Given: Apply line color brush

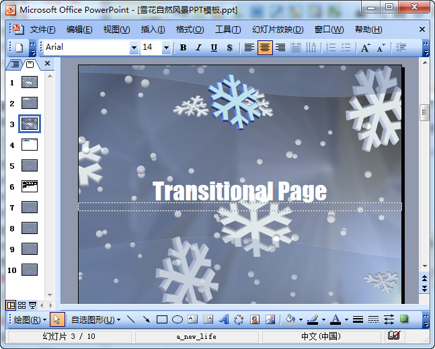Looking at the screenshot, I should pyautogui.click(x=313, y=319).
